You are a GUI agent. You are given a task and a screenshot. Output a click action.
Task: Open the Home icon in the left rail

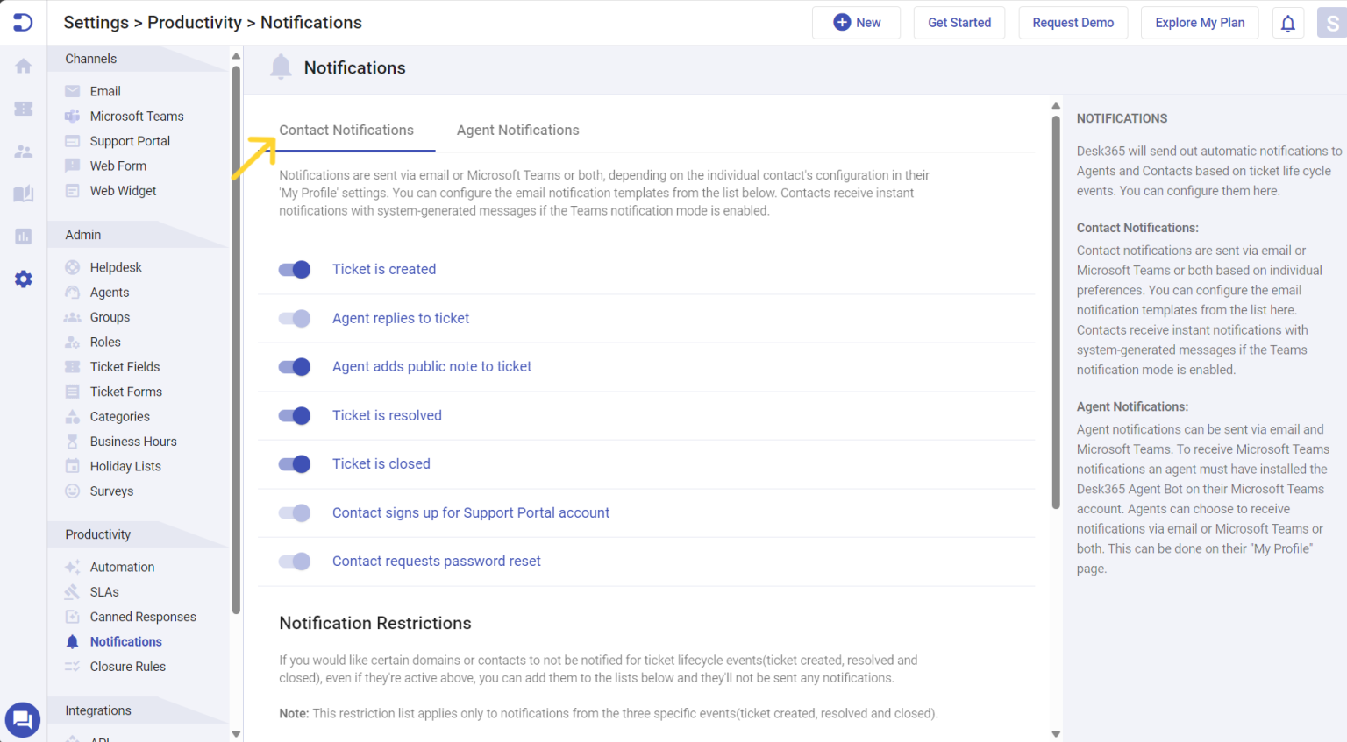(x=23, y=65)
